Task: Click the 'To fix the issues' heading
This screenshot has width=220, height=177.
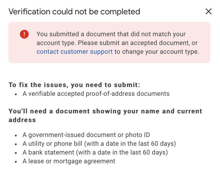Action: click(x=74, y=85)
